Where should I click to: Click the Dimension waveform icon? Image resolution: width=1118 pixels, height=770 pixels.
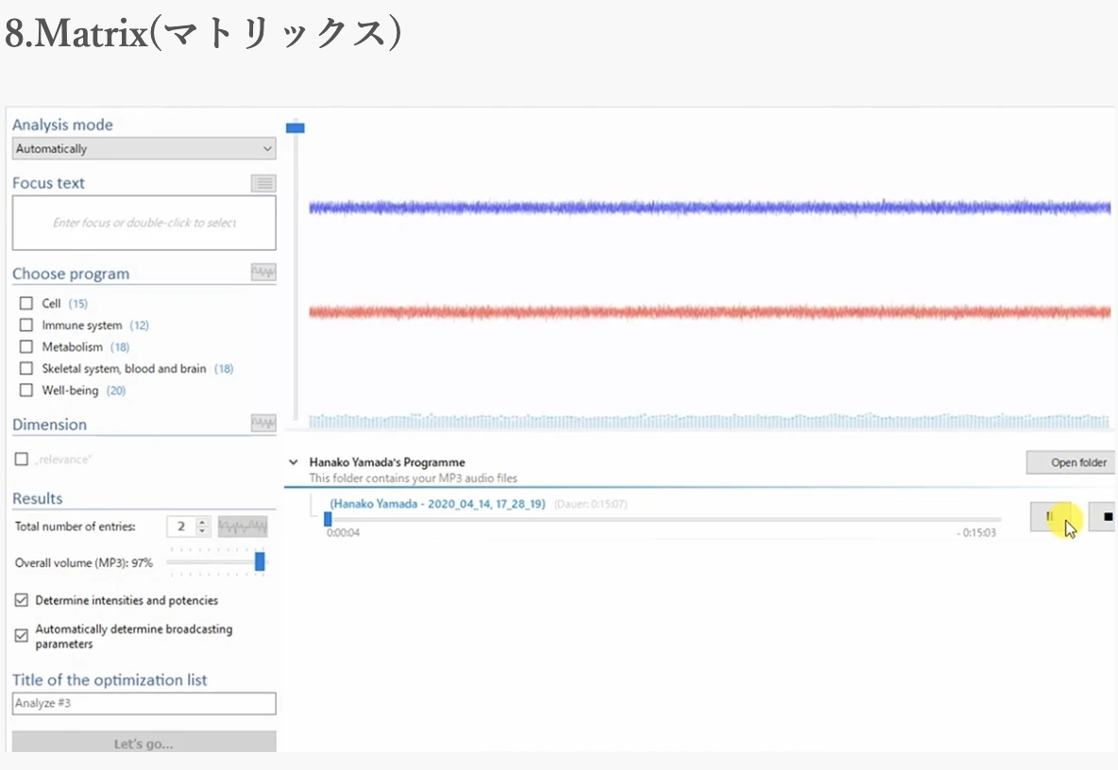[x=263, y=424]
